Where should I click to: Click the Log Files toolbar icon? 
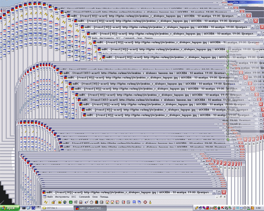[128, 202]
